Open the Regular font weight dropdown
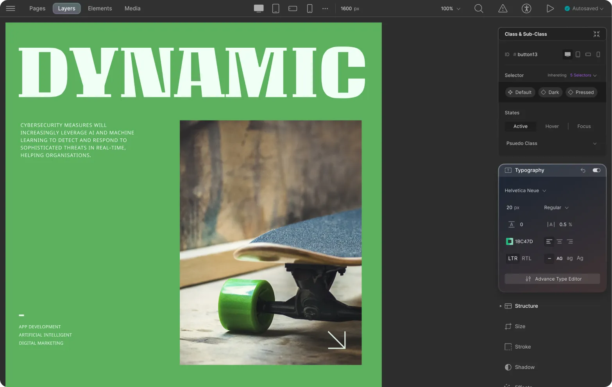This screenshot has width=612, height=387. click(x=556, y=208)
